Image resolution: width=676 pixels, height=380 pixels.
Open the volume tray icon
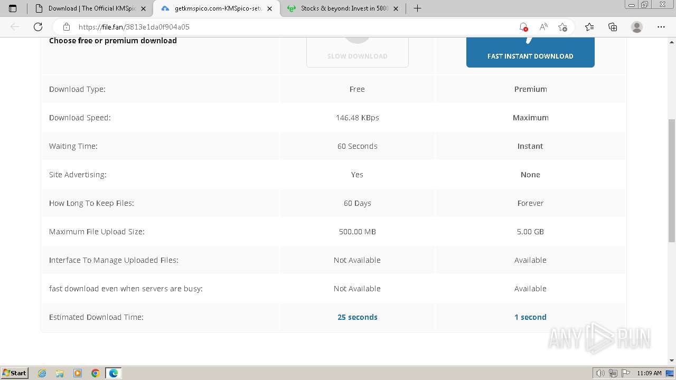600,373
